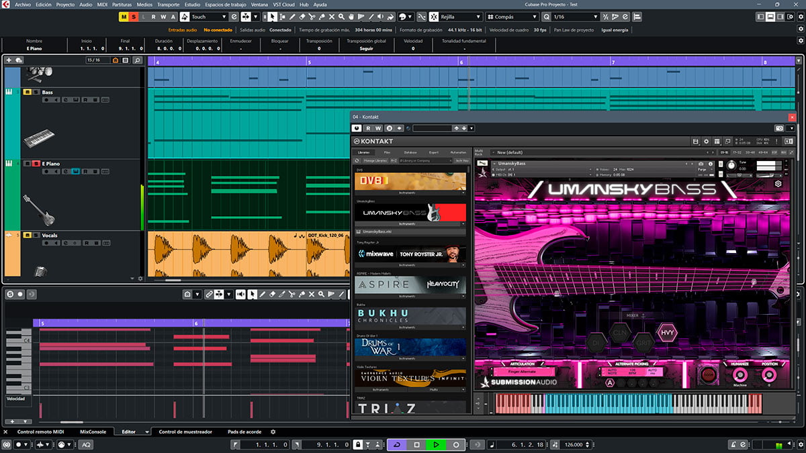Click the Kontakt snapshot camera icon
806x453 pixels.
[x=701, y=164]
